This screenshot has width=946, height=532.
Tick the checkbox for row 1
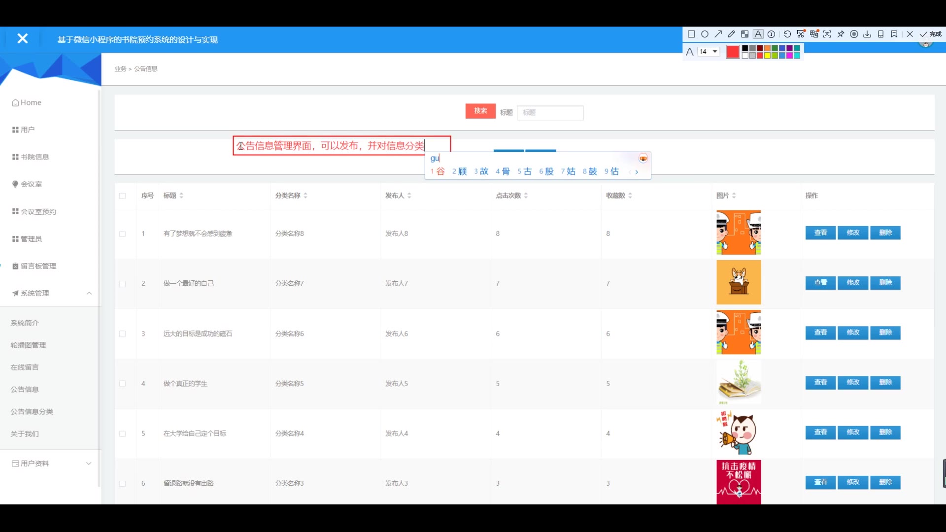point(122,234)
